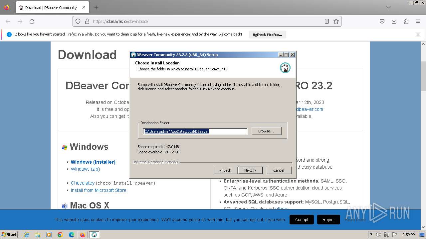
Task: Click the DBeaver beaver logo in dialog
Action: click(285, 68)
